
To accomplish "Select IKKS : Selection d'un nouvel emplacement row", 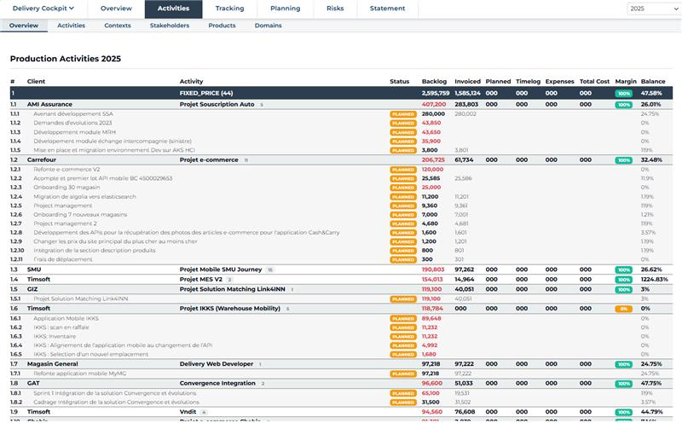I will pos(341,354).
